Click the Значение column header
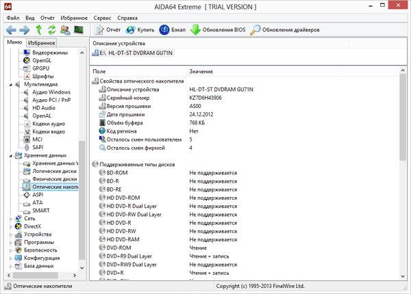This screenshot has width=411, height=294. point(264,71)
